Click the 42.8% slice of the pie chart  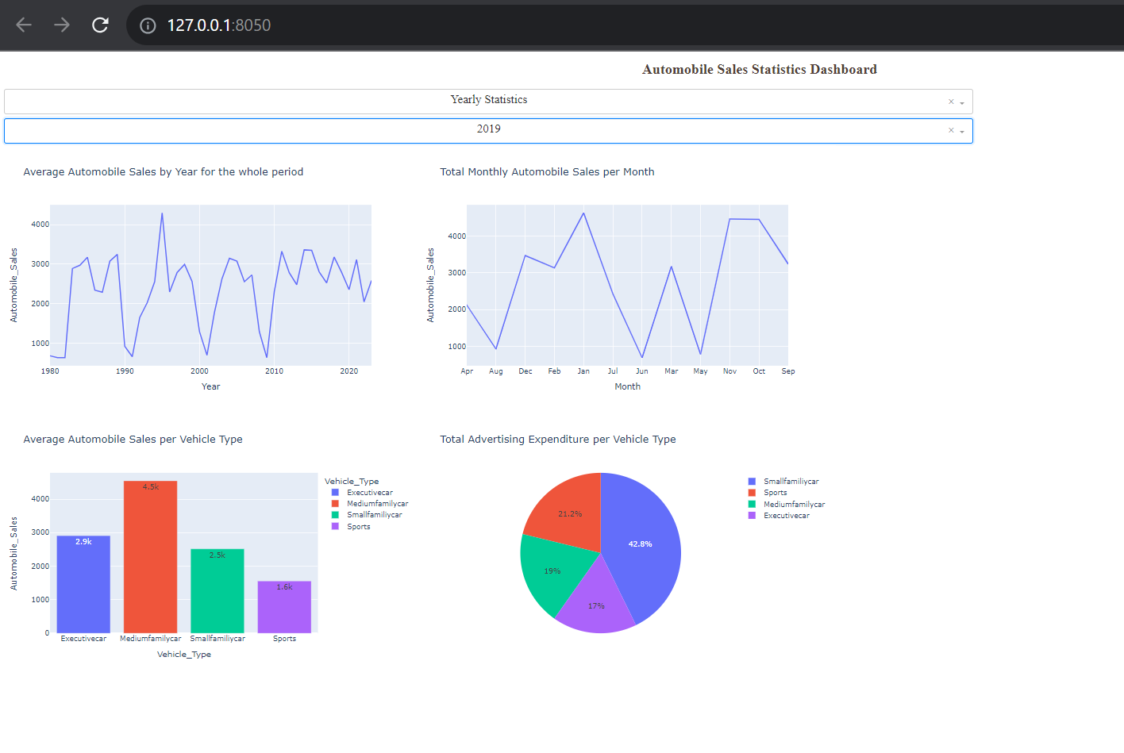click(x=641, y=544)
